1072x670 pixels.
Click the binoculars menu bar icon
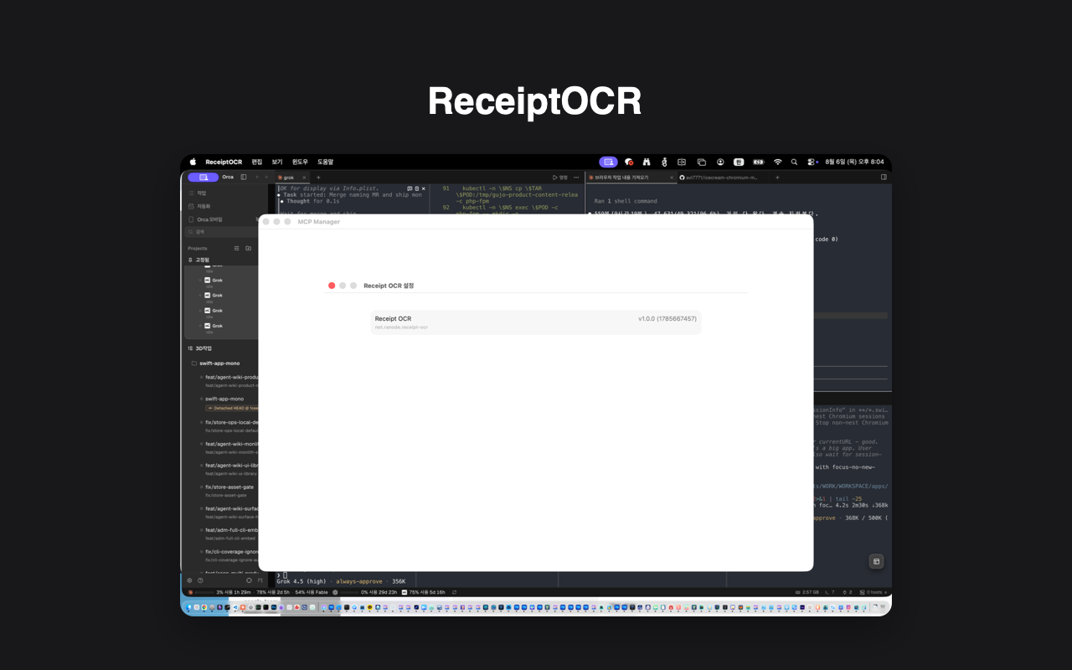[647, 162]
